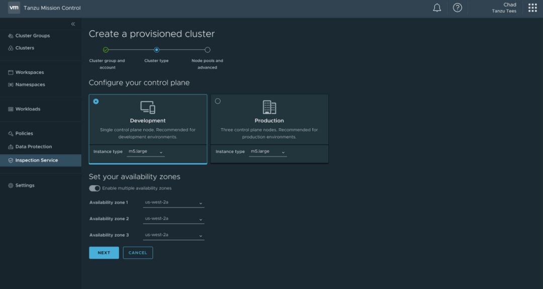543x289 pixels.
Task: Click the CANCEL button
Action: [x=138, y=253]
